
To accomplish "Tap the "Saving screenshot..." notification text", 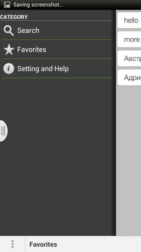I will click(x=38, y=5).
